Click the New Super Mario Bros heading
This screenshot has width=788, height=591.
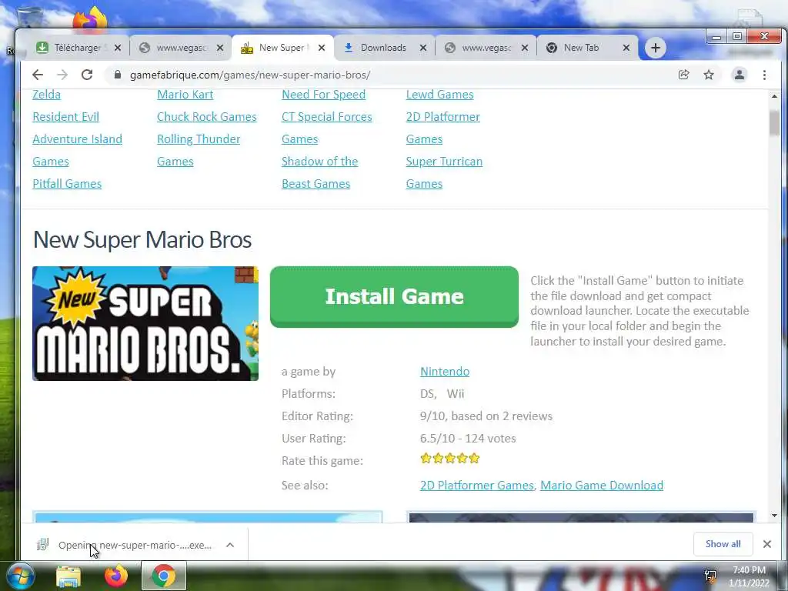pos(142,240)
